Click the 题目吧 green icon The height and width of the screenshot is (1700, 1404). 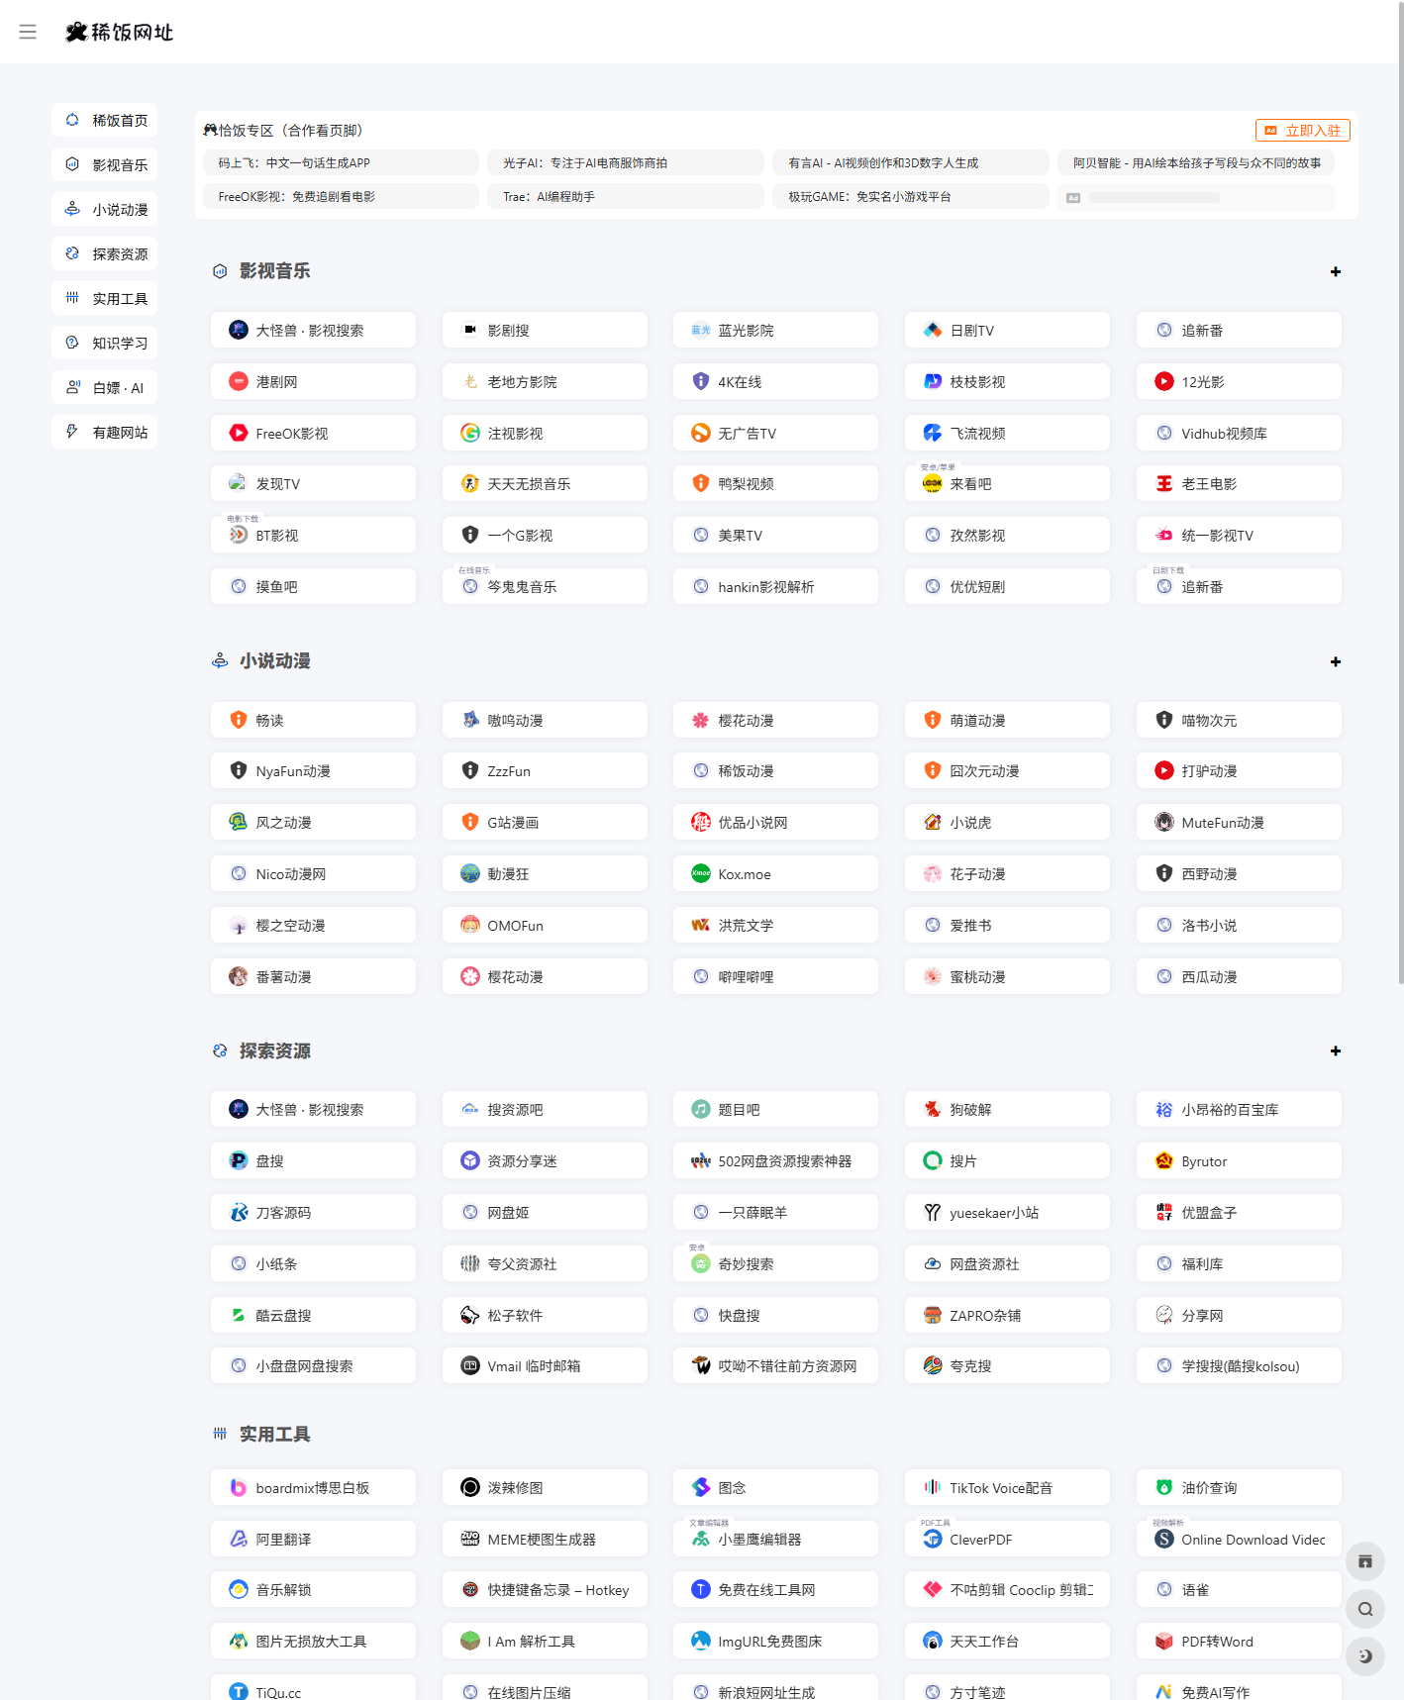(701, 1109)
